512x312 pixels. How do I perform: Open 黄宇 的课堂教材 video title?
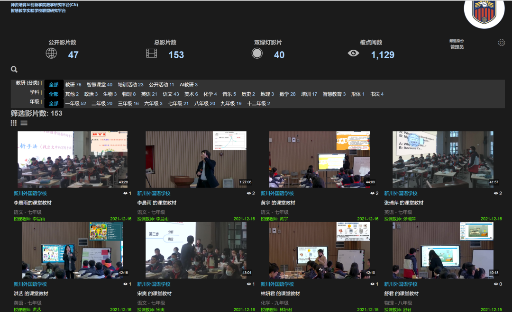(x=278, y=203)
